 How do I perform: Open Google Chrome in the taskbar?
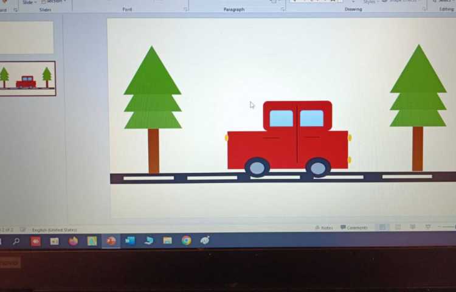pos(186,240)
